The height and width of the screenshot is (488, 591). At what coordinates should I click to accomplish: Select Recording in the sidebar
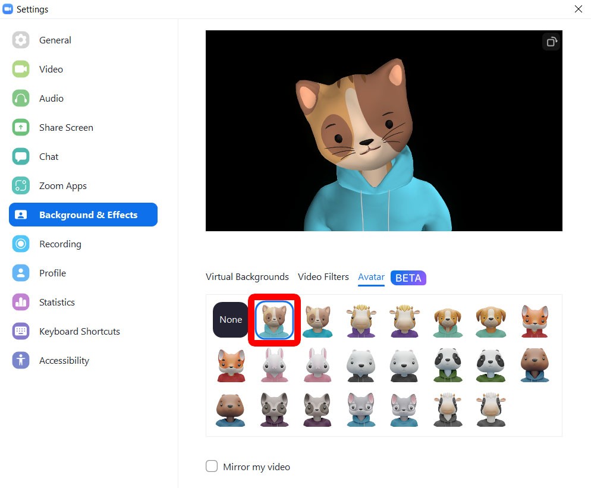[x=59, y=244]
